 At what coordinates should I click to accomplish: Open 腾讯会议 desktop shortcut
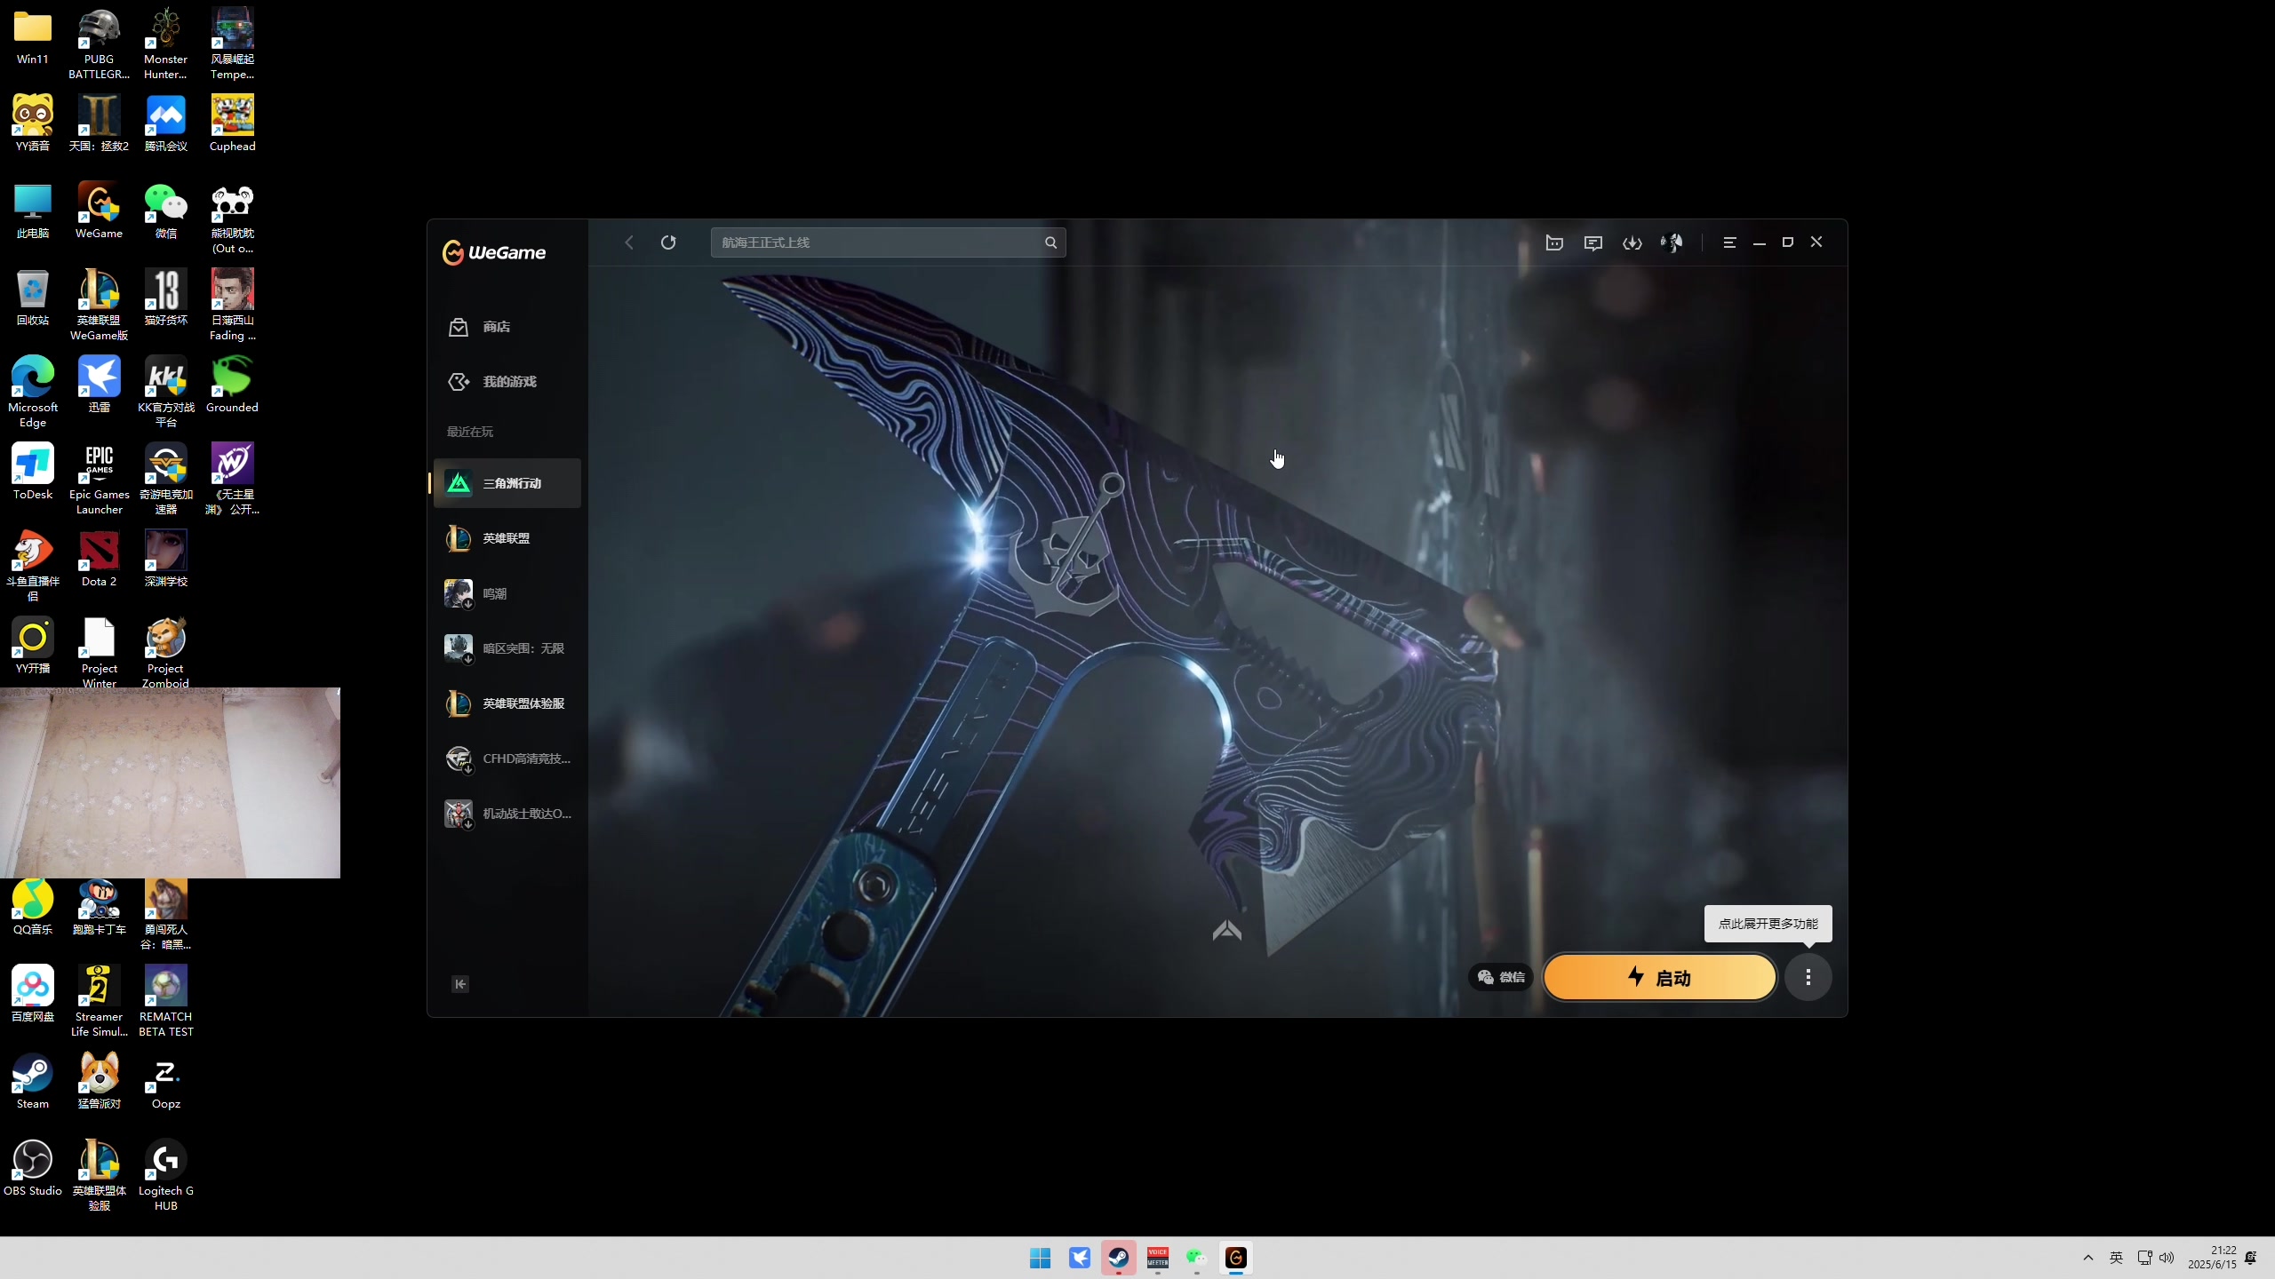(x=165, y=123)
